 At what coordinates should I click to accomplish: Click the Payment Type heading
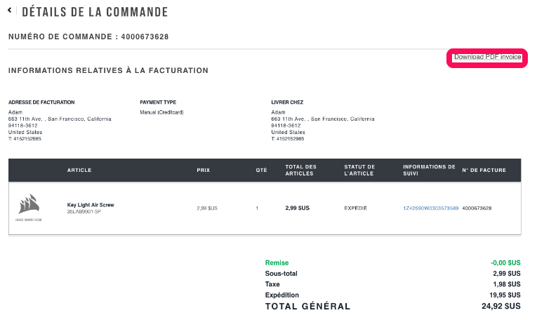click(158, 102)
